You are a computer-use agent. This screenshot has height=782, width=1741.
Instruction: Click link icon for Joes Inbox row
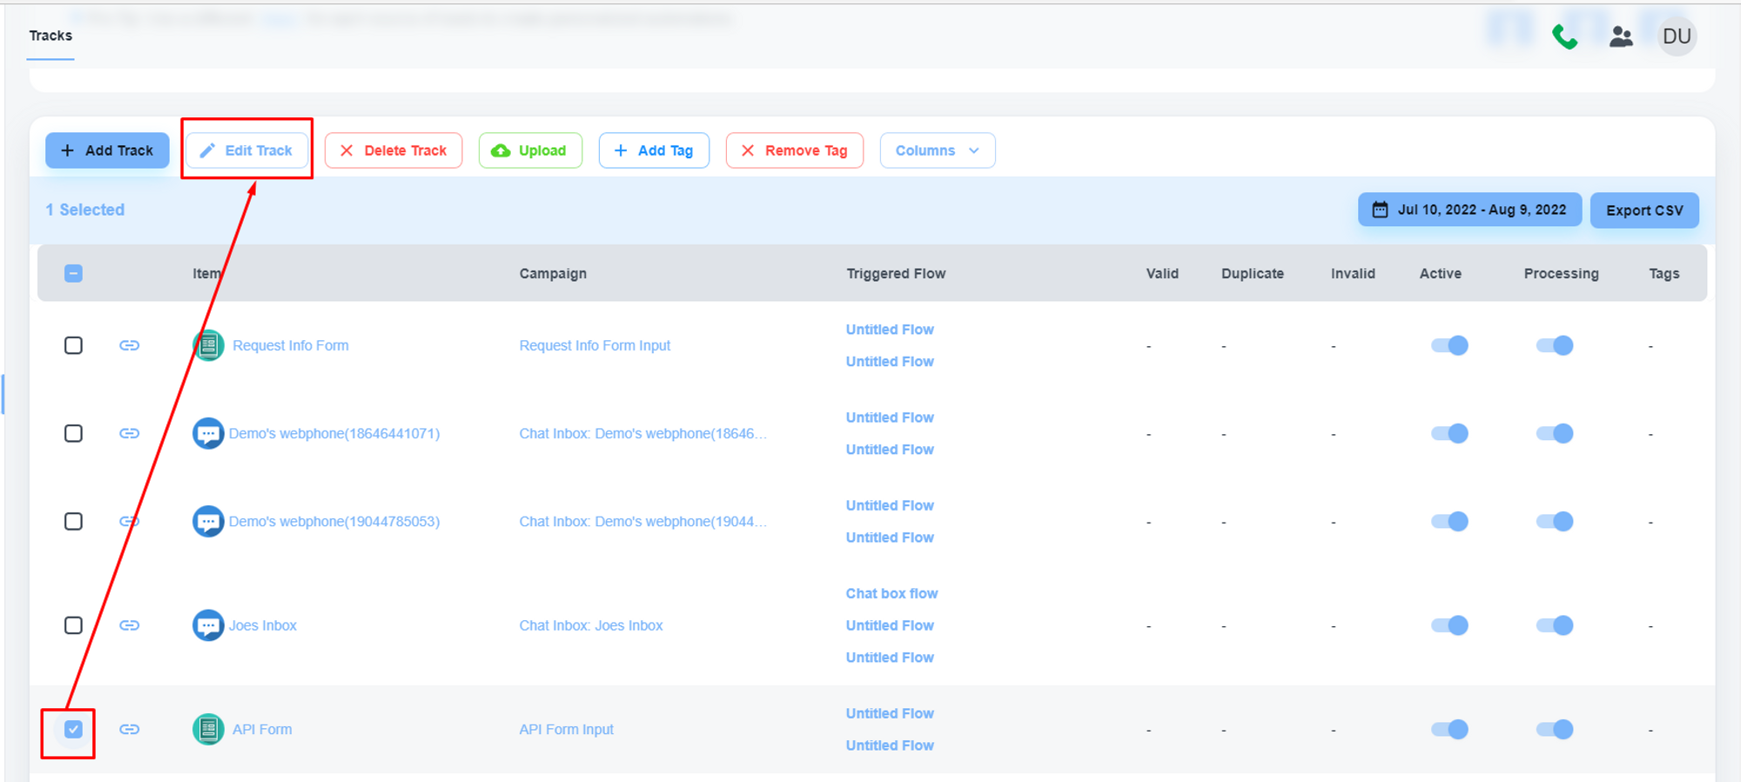point(130,625)
